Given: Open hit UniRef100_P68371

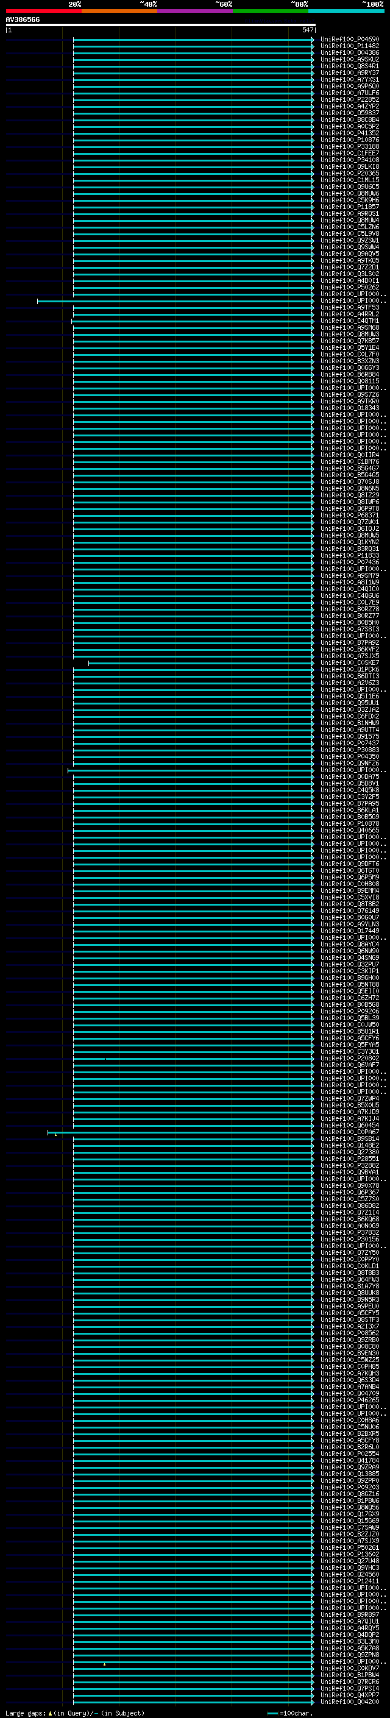Looking at the screenshot, I should pos(350,516).
